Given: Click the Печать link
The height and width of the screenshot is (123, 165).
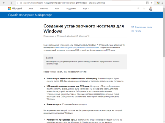Looking at the screenshot, I should click(x=138, y=31).
